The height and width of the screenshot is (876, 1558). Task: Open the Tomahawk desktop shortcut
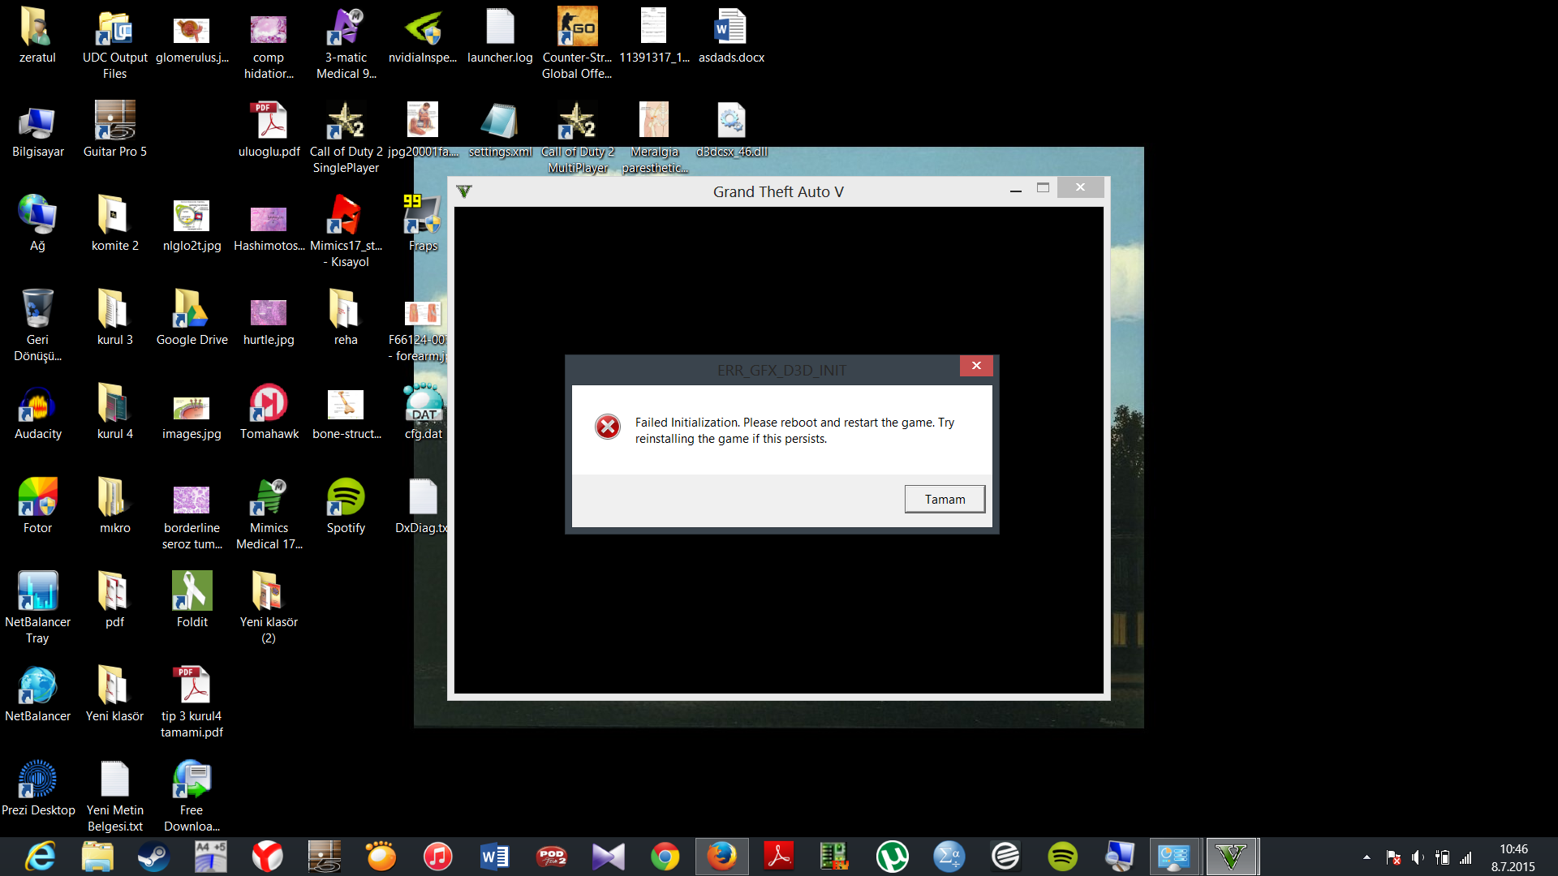(269, 412)
